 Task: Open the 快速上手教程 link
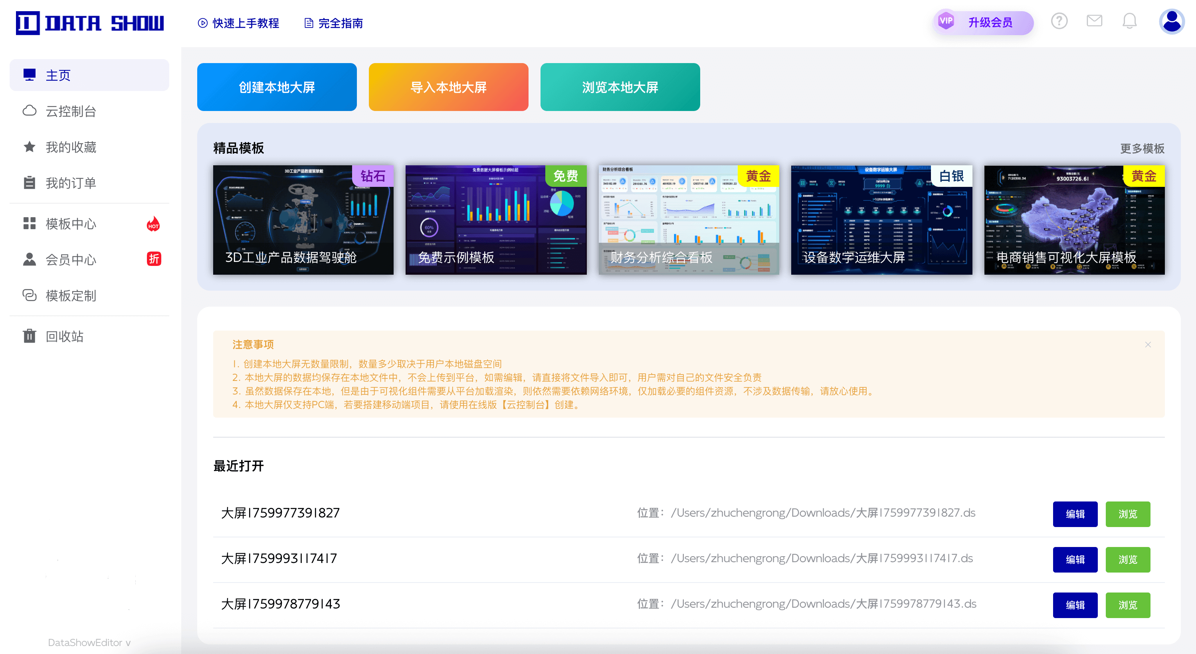click(239, 23)
